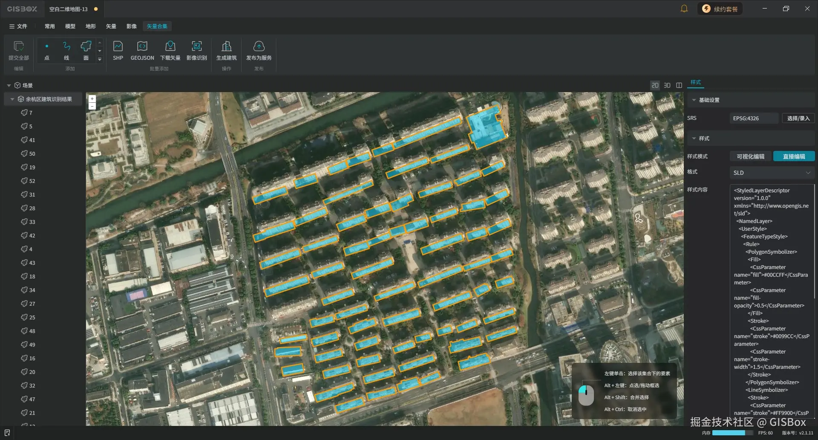Viewport: 818px width, 440px height.
Task: Select the 线 line drawing tool
Action: (x=66, y=51)
